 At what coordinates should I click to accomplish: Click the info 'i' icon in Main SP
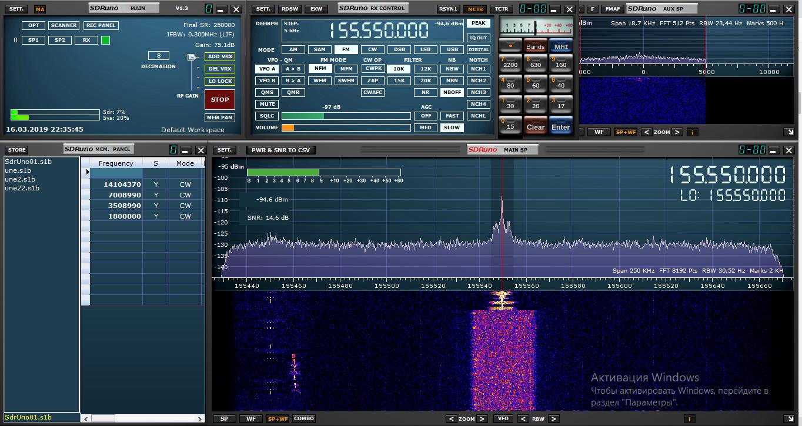tap(689, 419)
